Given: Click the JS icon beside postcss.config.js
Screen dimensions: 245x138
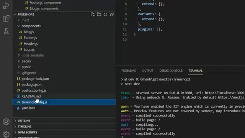Looking at the screenshot, I should pos(18,90).
